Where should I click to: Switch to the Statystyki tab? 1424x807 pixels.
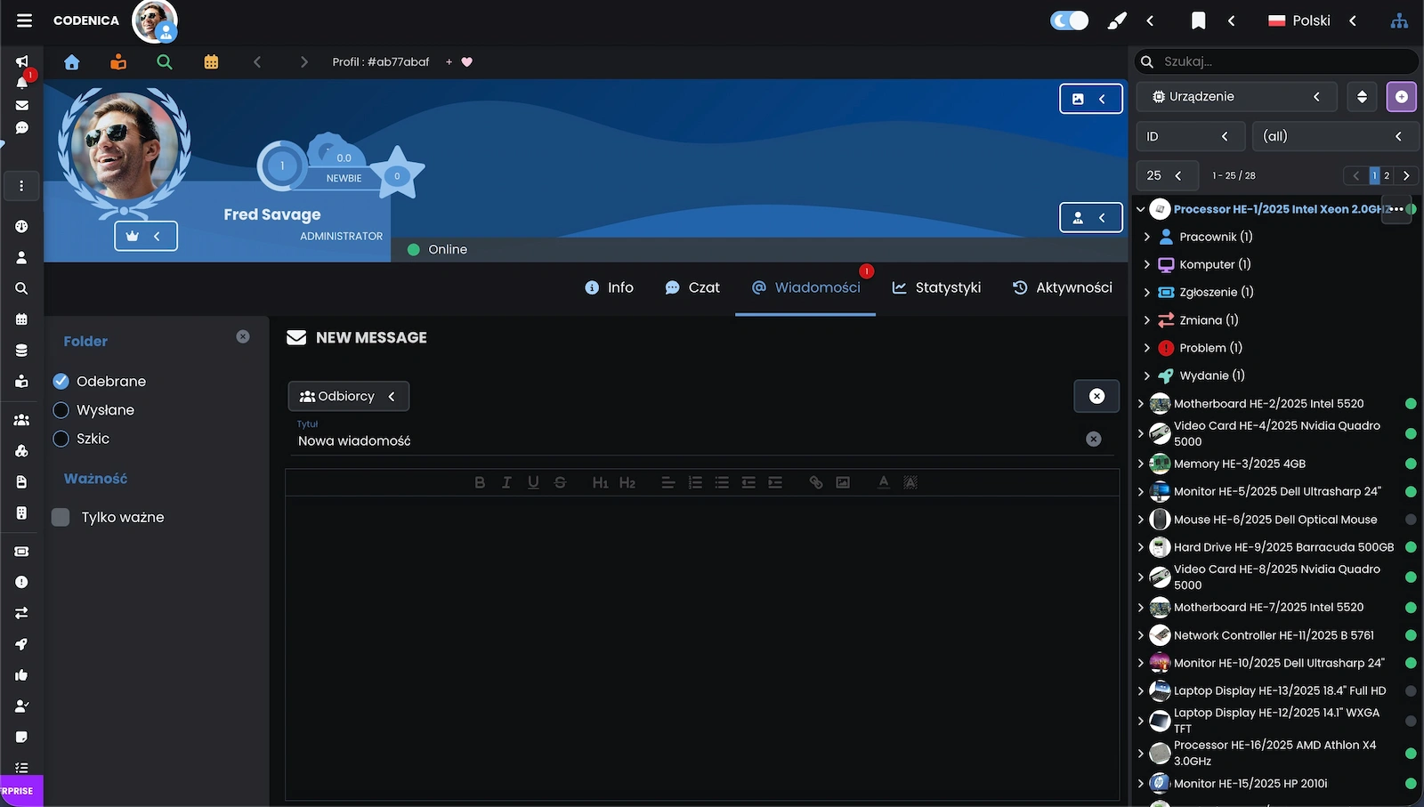click(x=936, y=287)
